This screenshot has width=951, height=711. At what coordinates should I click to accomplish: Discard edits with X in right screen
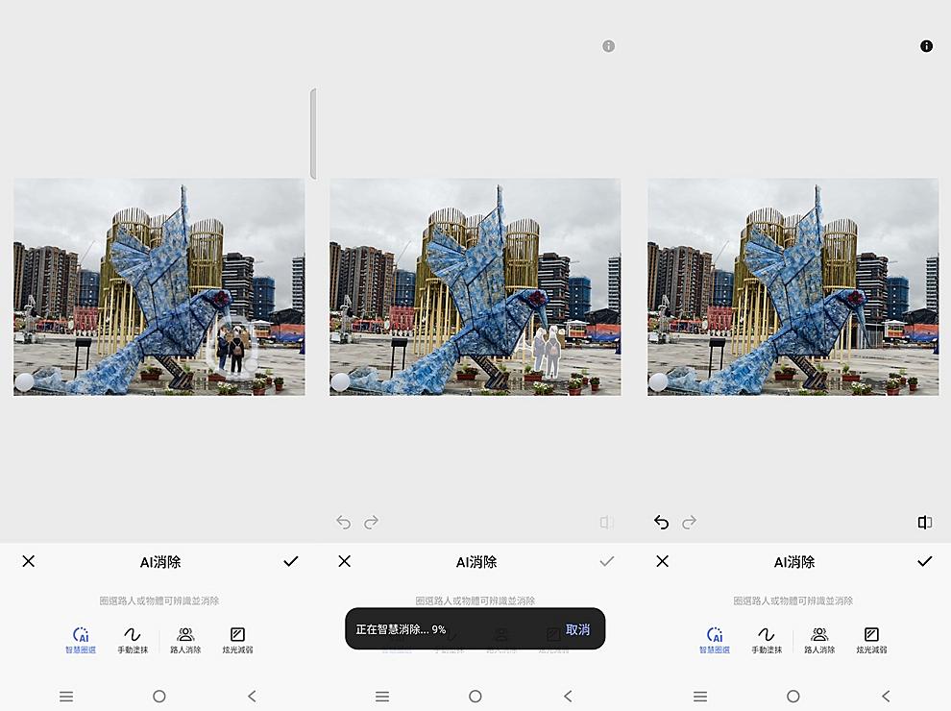pyautogui.click(x=662, y=561)
